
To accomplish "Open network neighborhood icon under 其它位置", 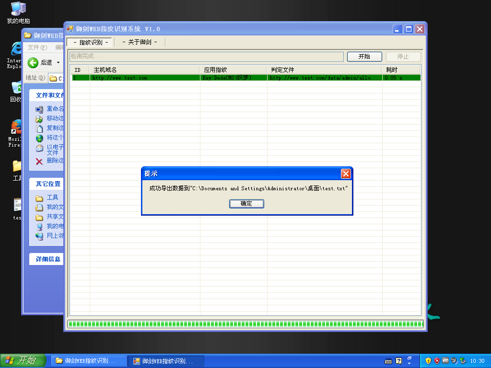I will (39, 236).
